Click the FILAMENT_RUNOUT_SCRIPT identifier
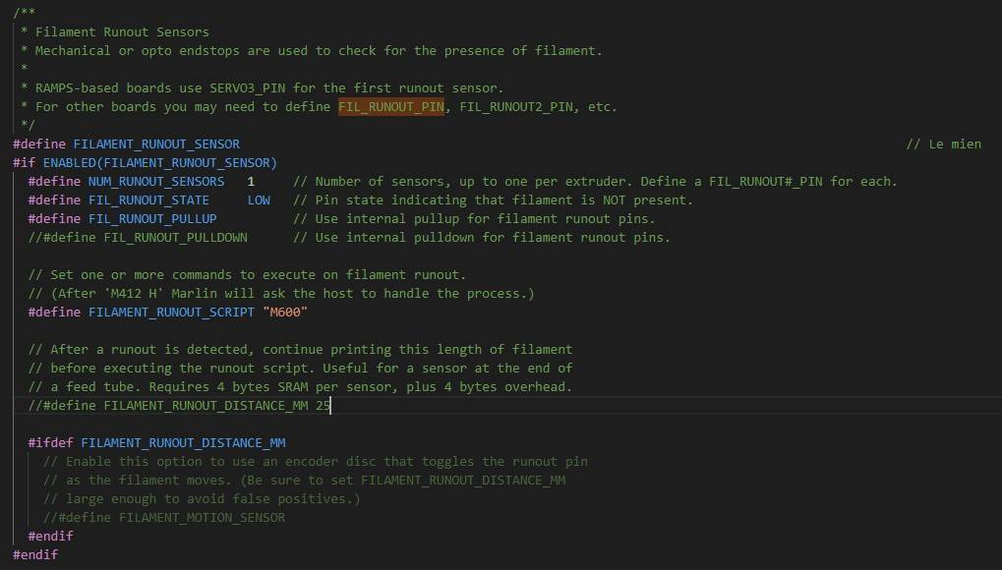Viewport: 1002px width, 570px height. point(171,312)
